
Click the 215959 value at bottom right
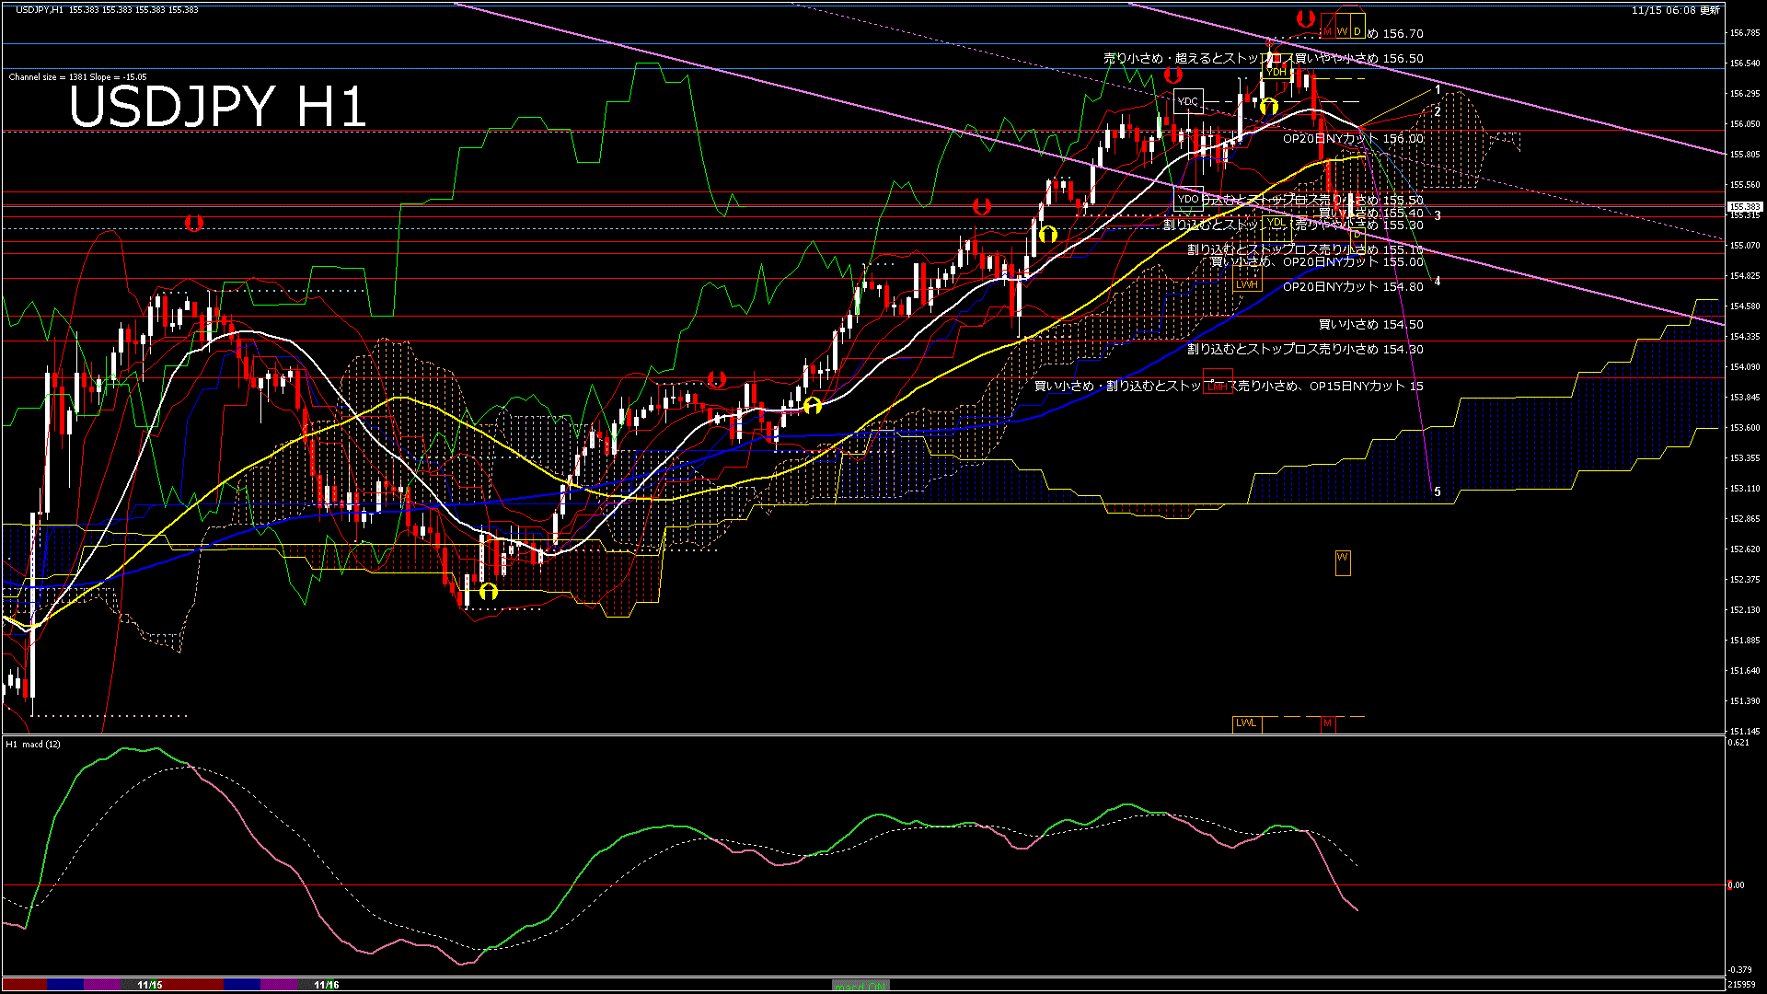click(1741, 985)
